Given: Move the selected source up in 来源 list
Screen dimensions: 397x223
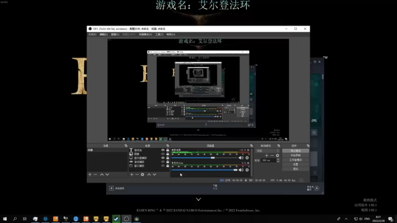Looking at the screenshot, I should [x=149, y=174].
